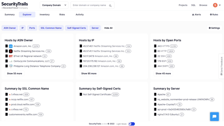Select the Explorer tab
The image size is (224, 126).
click(x=27, y=15)
